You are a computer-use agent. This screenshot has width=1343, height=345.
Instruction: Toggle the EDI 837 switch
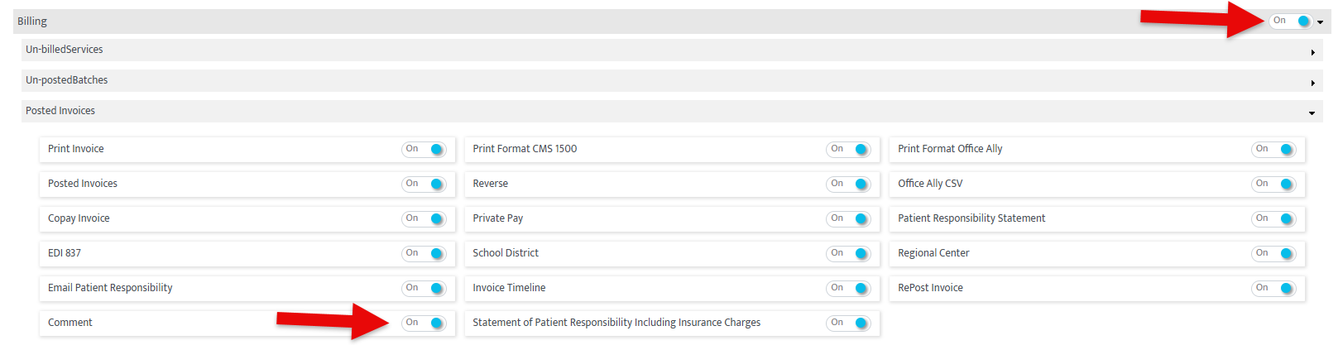pos(424,254)
